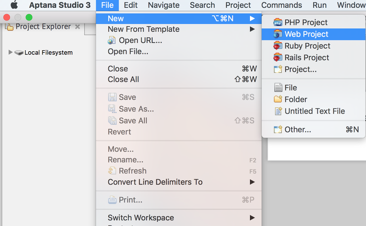The height and width of the screenshot is (226, 366).
Task: Click the Untitled Text File icon
Action: [x=278, y=111]
